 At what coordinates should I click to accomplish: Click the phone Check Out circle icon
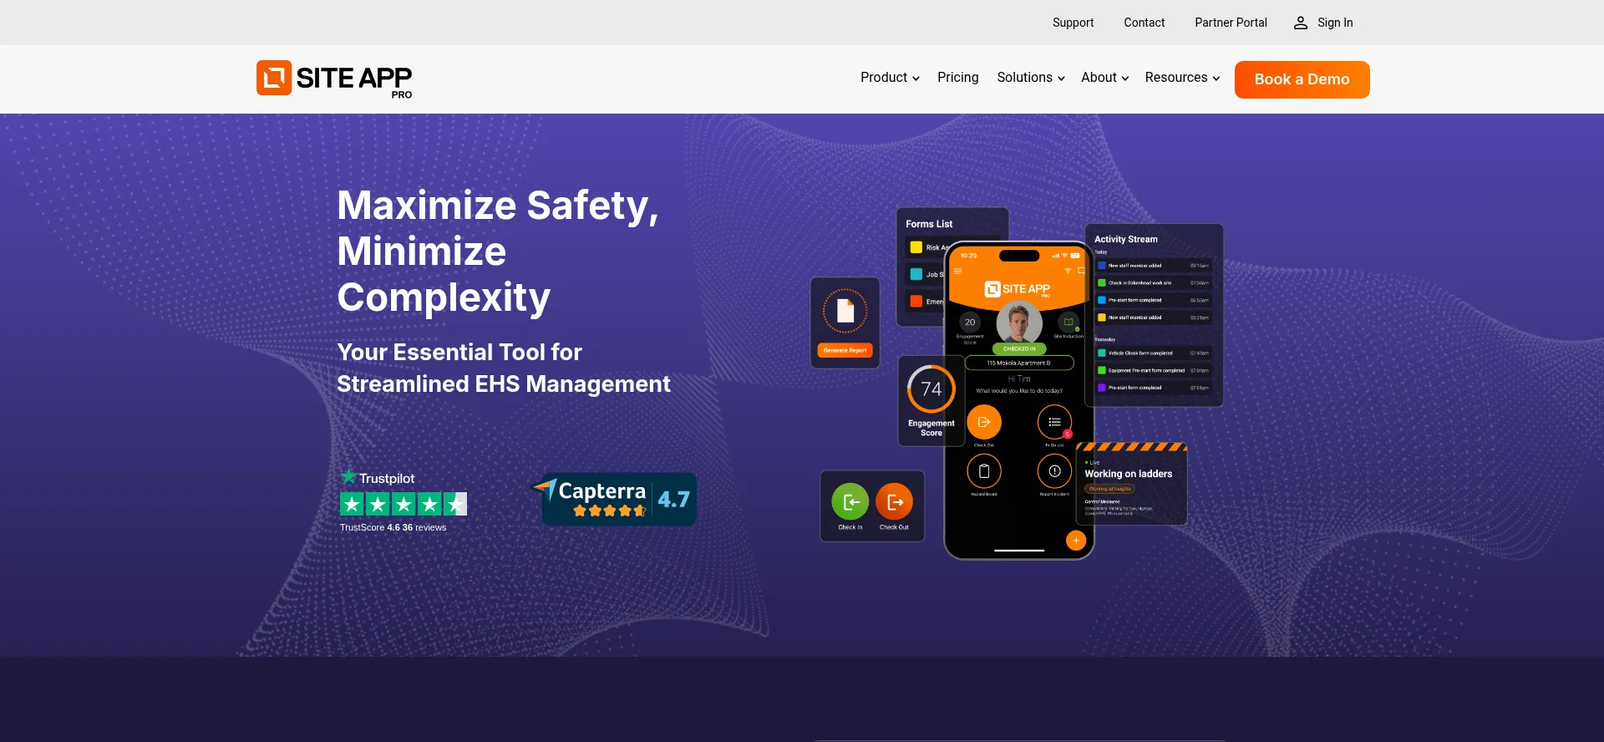click(984, 422)
